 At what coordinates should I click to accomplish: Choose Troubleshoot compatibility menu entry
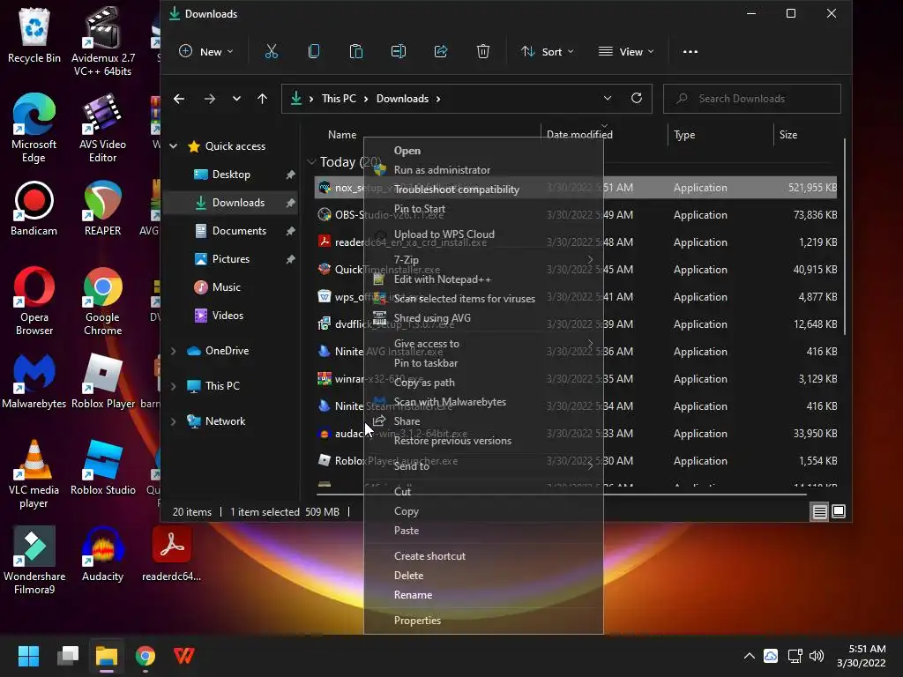tap(483, 190)
